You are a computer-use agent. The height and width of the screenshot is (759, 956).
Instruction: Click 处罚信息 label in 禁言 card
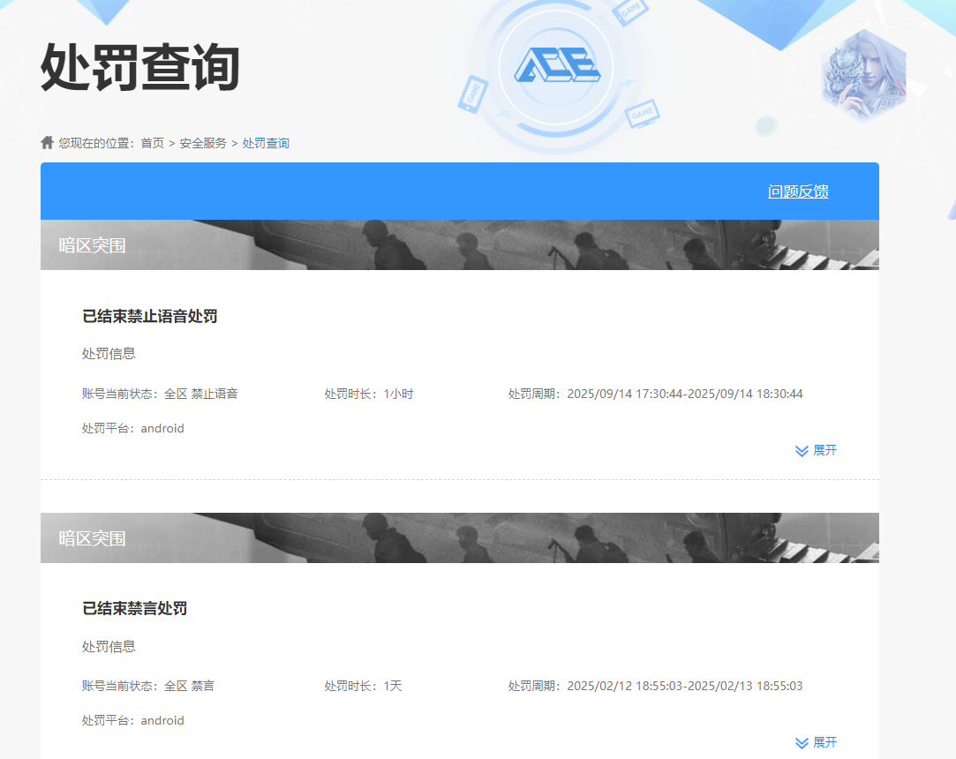tap(109, 646)
